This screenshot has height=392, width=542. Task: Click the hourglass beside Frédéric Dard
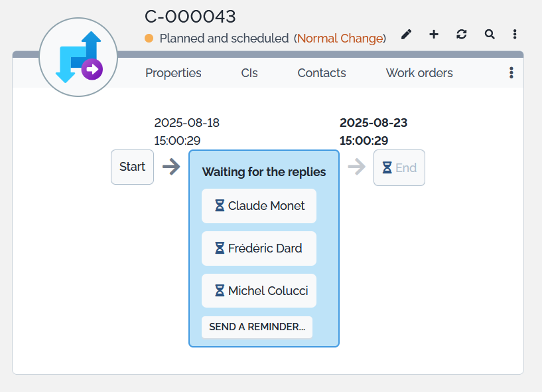point(220,248)
